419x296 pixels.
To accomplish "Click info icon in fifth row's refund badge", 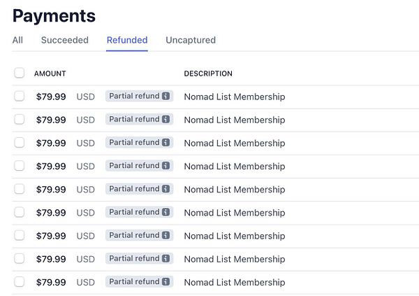I will click(x=166, y=189).
